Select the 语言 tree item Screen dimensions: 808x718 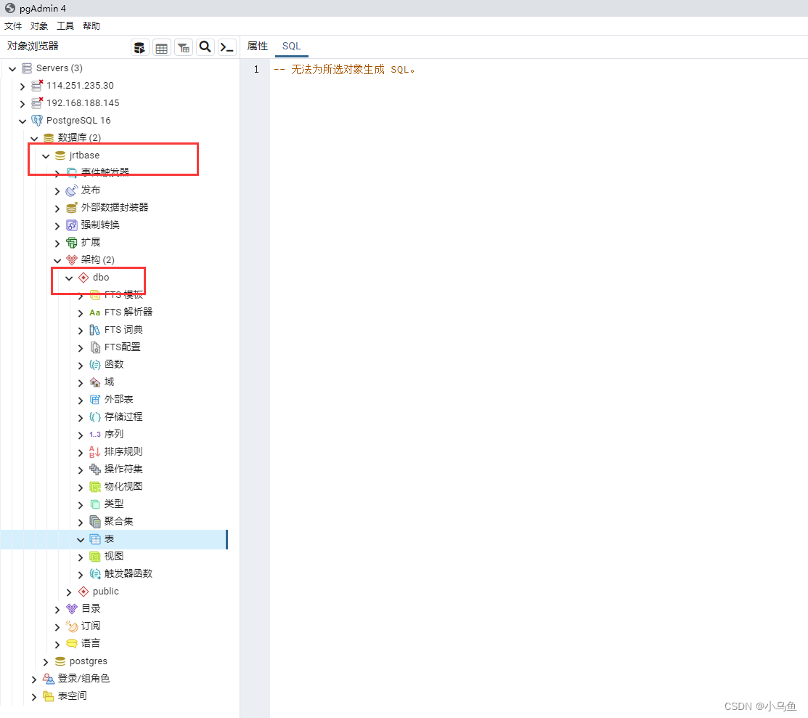click(91, 643)
